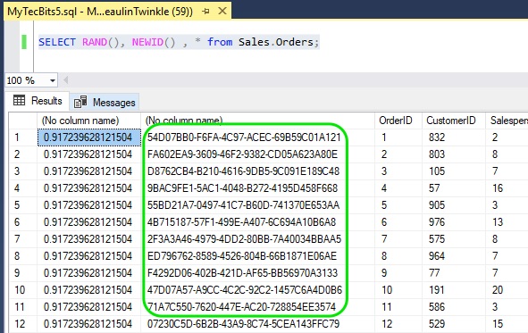Select GUID 71A7C550-7620-447E-AC20-728854EE3574 cell

click(257, 307)
